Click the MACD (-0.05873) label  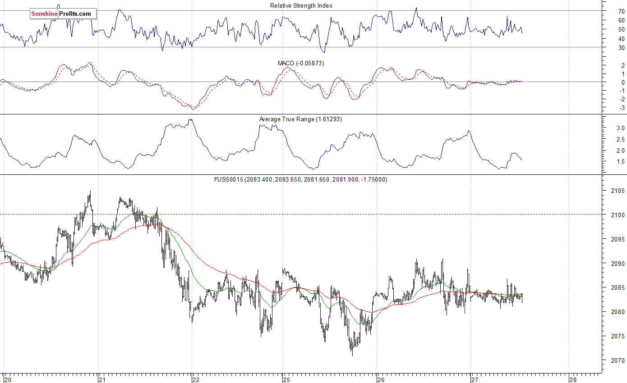[x=301, y=64]
